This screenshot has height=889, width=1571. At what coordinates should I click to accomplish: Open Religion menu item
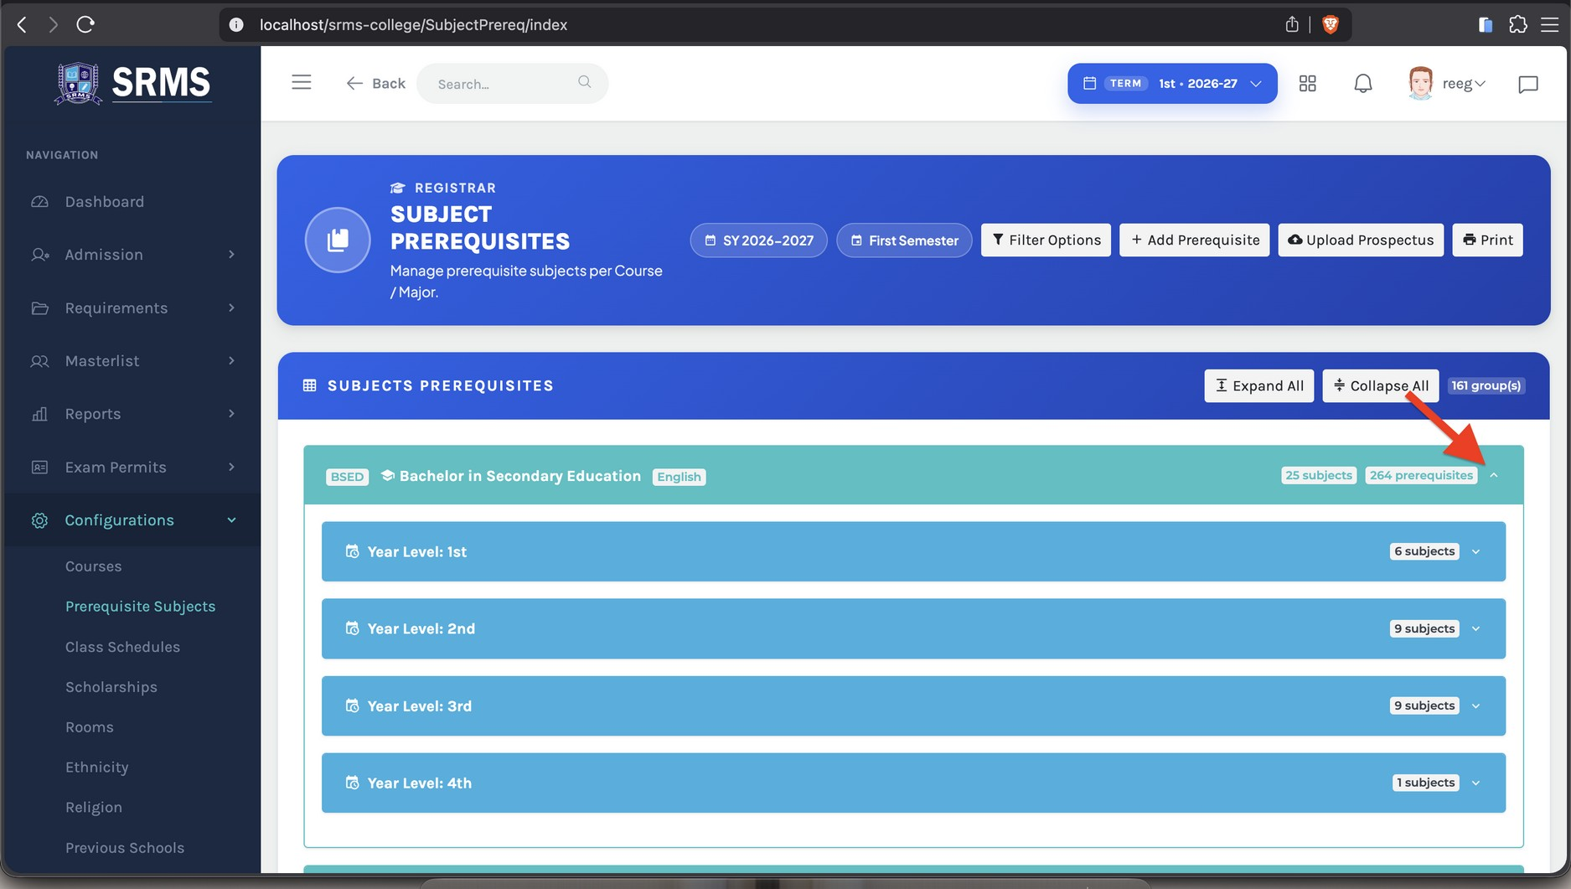(x=94, y=808)
